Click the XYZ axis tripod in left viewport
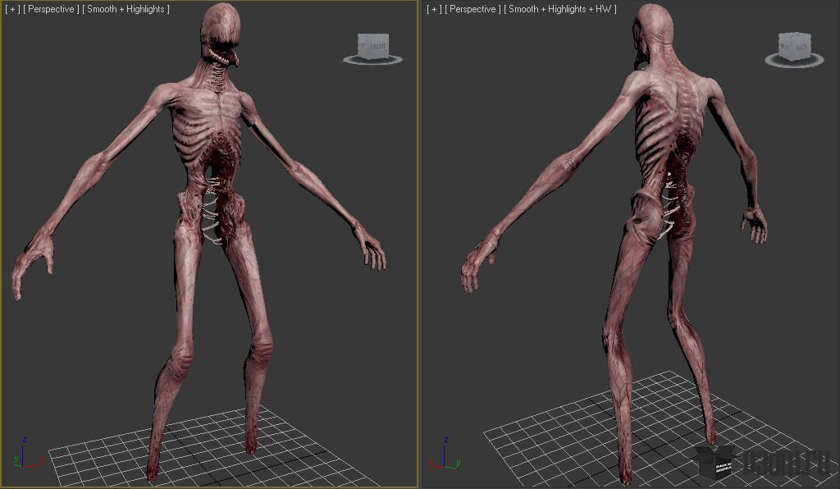This screenshot has width=840, height=489. point(29,454)
